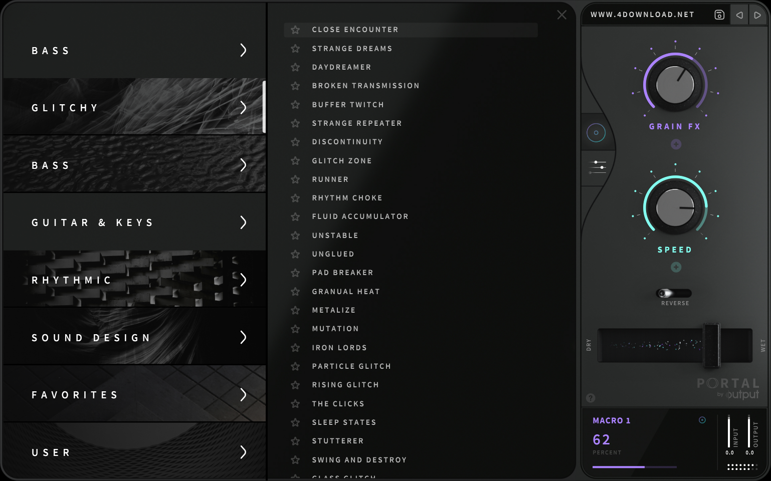Expand the Rhythmic category chevron

[x=243, y=280]
